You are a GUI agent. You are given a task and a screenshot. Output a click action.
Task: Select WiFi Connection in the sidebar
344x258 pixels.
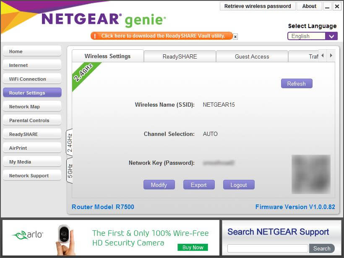(32, 79)
